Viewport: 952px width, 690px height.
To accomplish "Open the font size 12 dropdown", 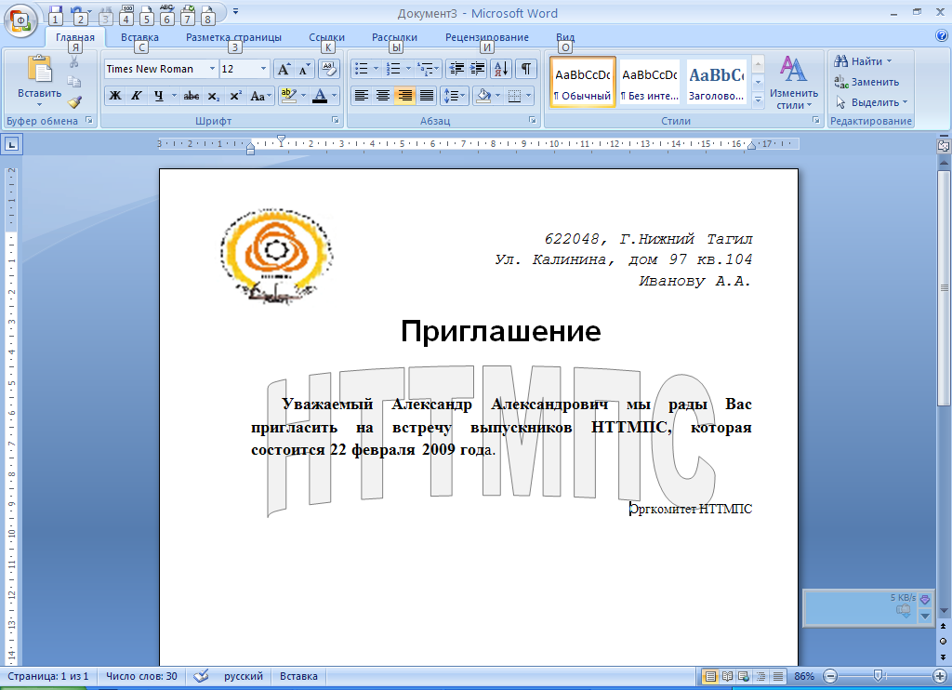I will [x=264, y=69].
